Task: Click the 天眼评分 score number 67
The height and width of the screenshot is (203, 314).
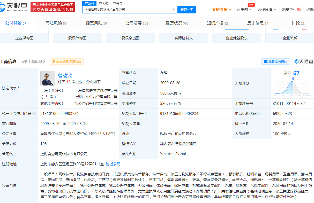Action: [x=296, y=73]
